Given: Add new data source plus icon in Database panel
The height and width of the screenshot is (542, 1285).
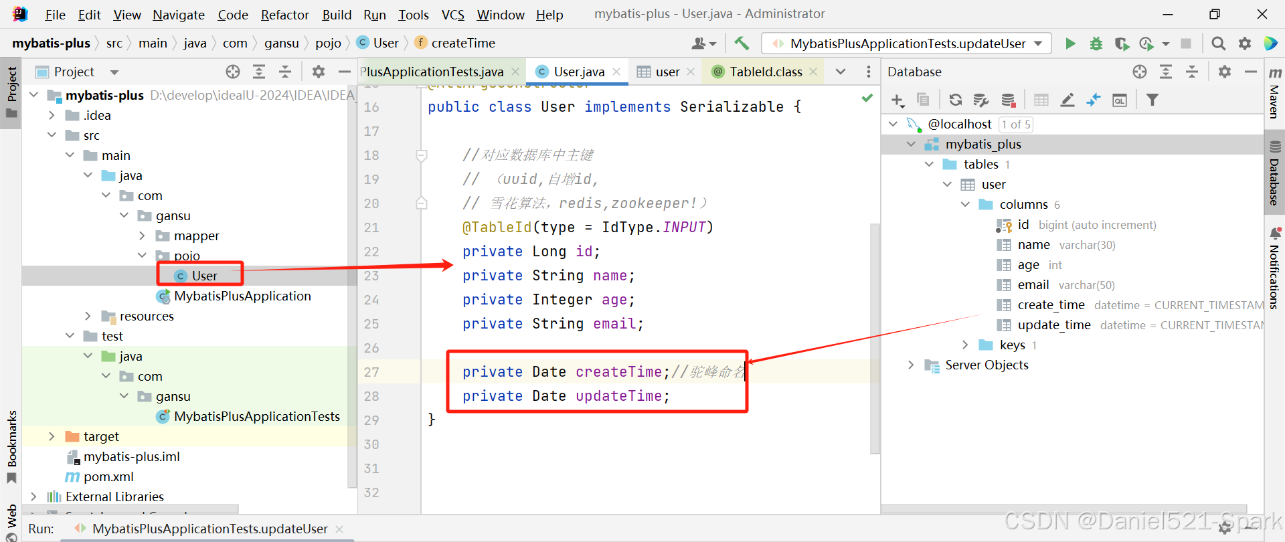Looking at the screenshot, I should (897, 100).
